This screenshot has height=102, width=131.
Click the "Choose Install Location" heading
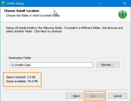coord(22,11)
